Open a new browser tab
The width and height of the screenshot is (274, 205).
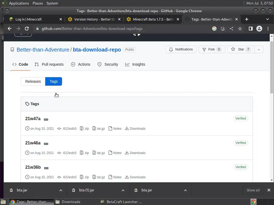(246, 19)
